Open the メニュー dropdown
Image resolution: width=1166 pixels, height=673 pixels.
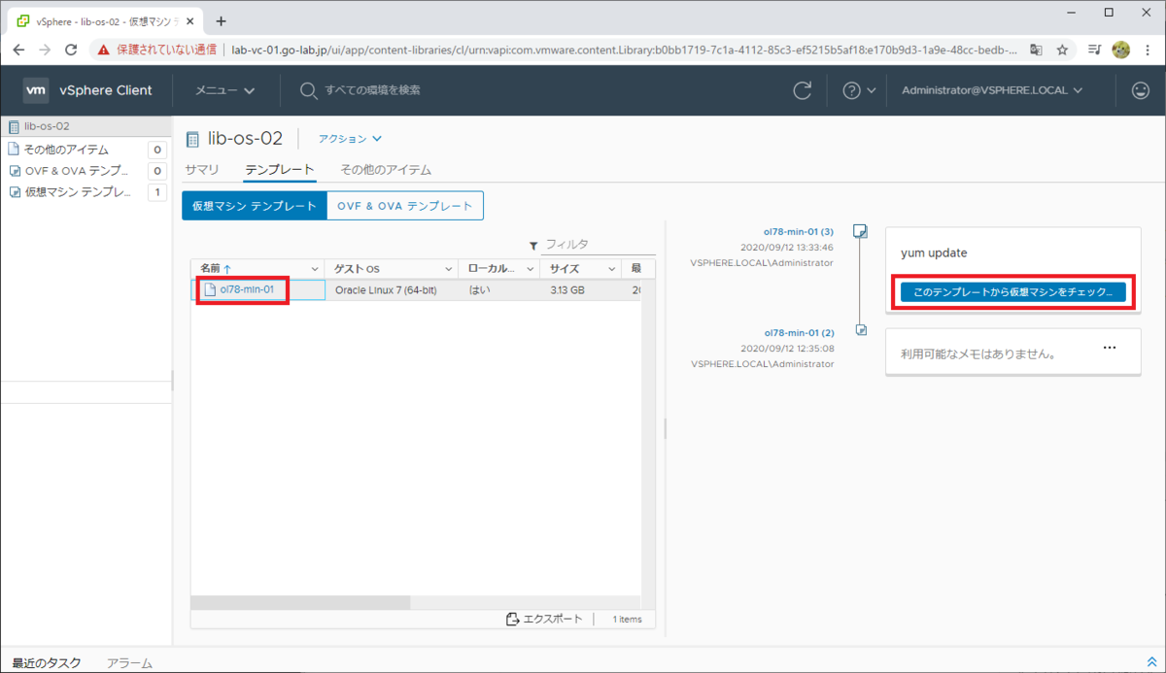point(224,90)
